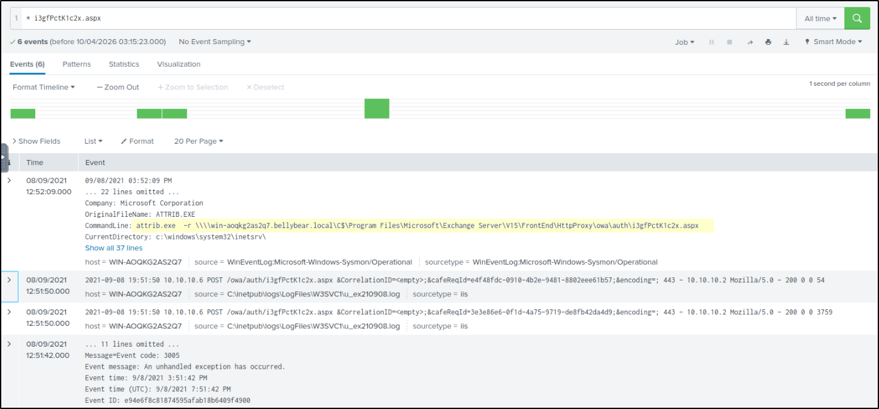Run search with the green magnifier button
The height and width of the screenshot is (409, 879).
coord(857,18)
